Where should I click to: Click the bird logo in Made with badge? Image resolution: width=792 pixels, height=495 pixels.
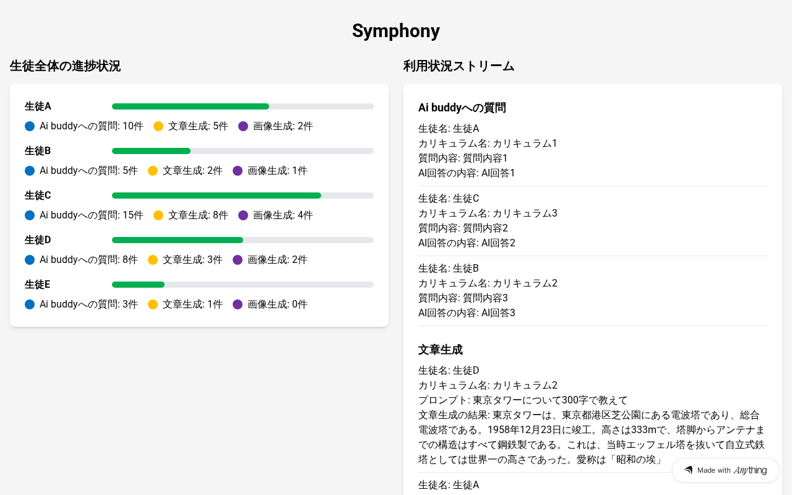click(688, 470)
